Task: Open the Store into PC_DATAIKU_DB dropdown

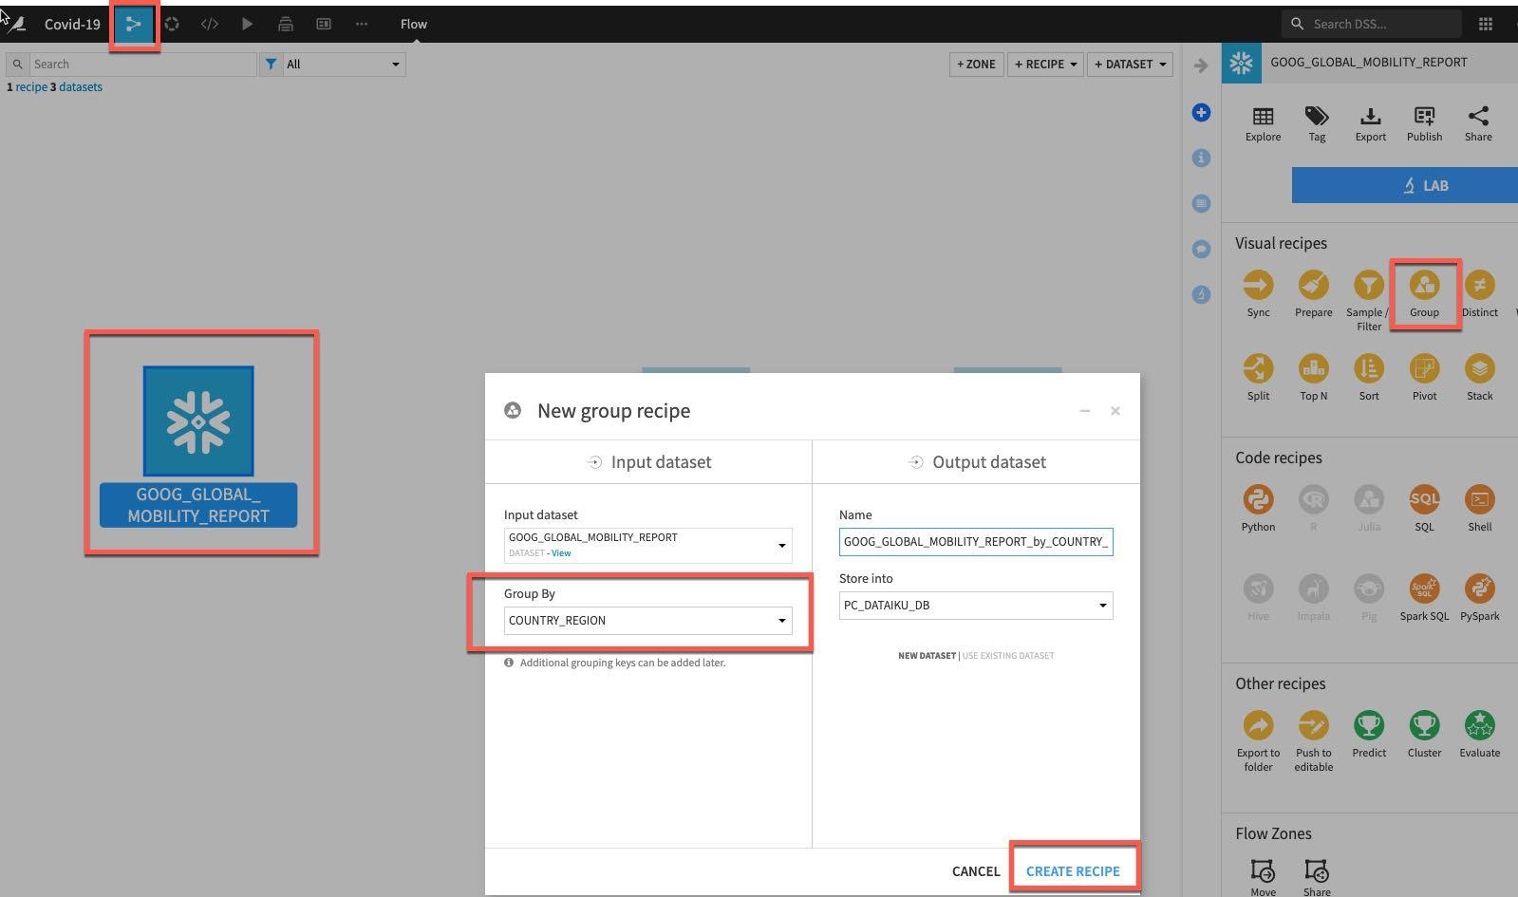Action: click(975, 606)
